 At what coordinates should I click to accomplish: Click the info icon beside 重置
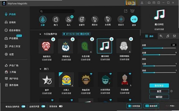pos(172,91)
